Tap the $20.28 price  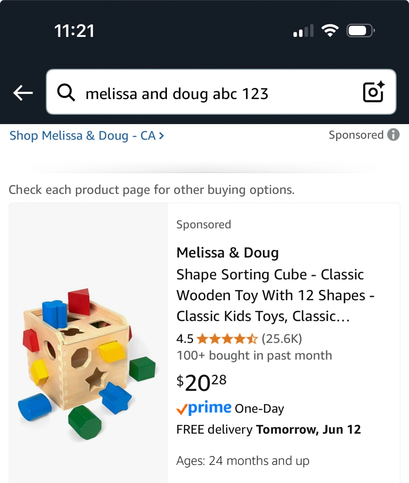201,383
